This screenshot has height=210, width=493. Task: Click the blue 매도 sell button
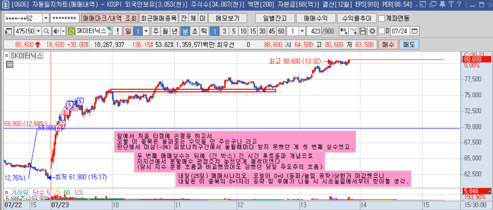point(409,44)
